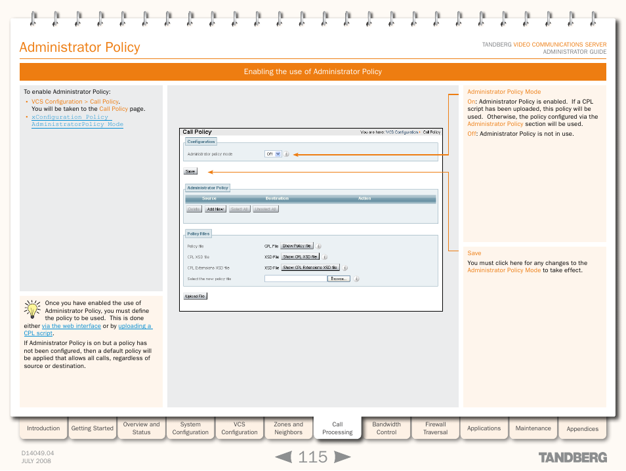This screenshot has height=471, width=626.
Task: Follow the 'via the web interface' link
Action: [x=72, y=326]
